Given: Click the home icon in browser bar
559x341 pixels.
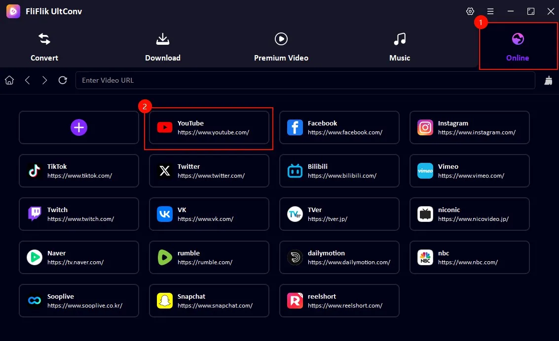Looking at the screenshot, I should [x=9, y=80].
